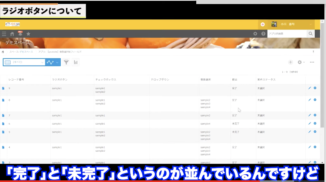This screenshot has width=326, height=182.
Task: Click the ラジオボタン column header
Action: pos(59,80)
